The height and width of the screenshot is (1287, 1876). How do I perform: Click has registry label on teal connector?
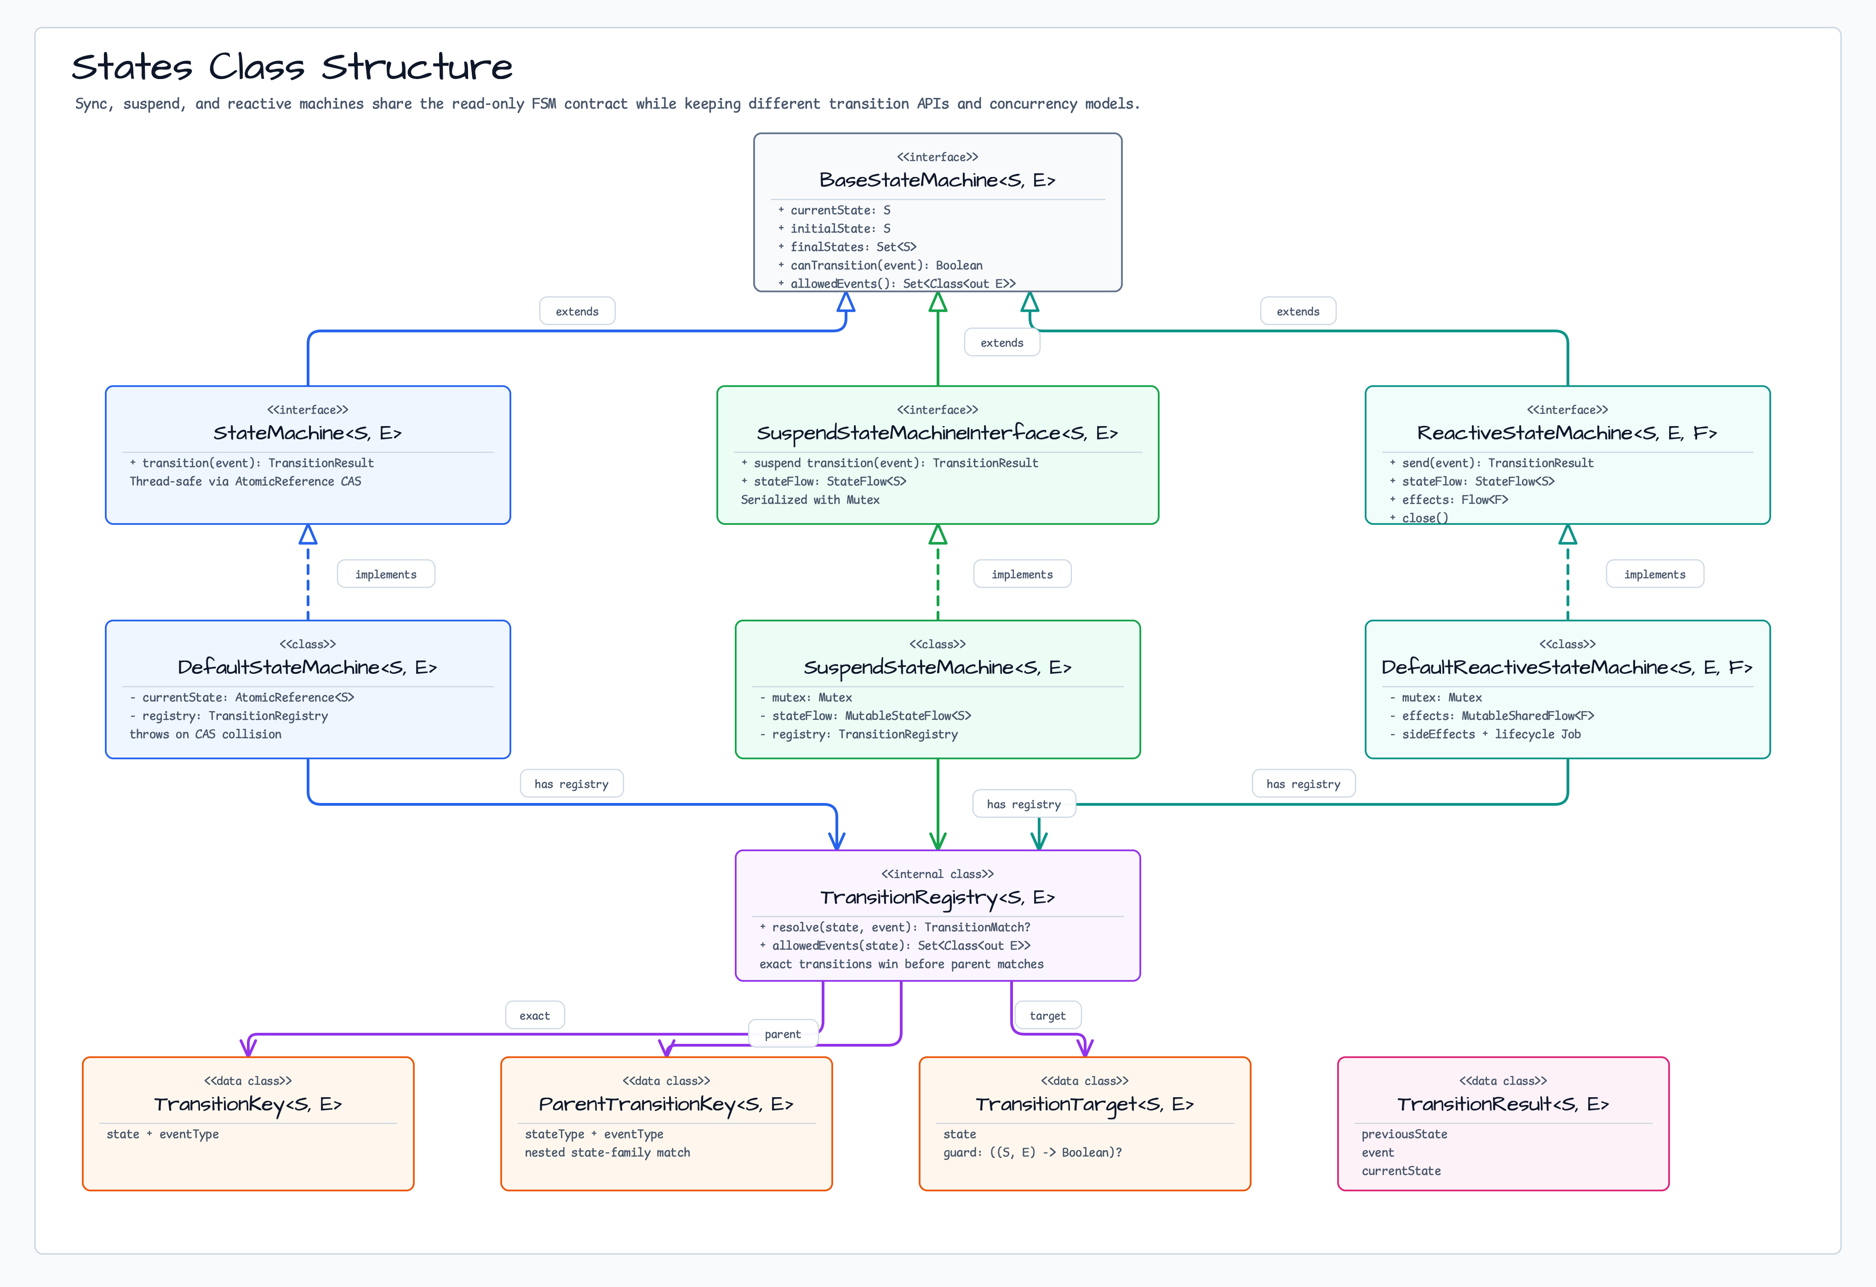pos(1304,784)
